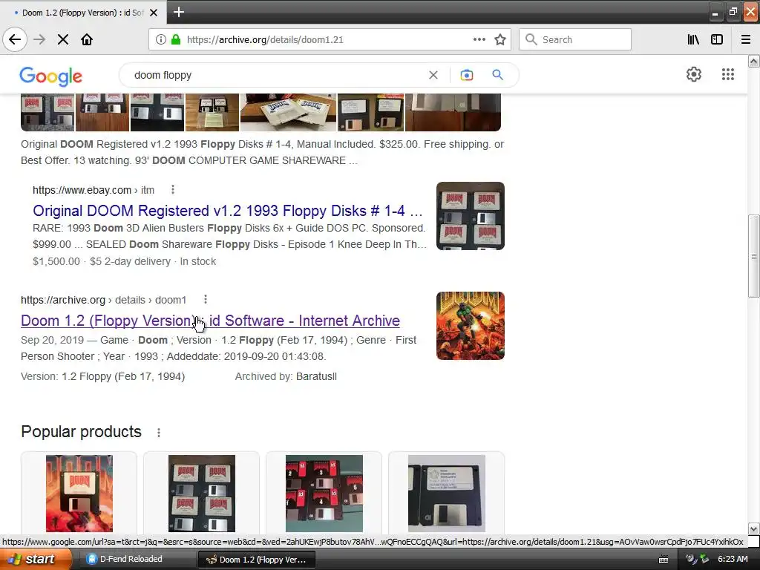Image resolution: width=760 pixels, height=570 pixels.
Task: Open first Popular products Doom box card
Action: pyautogui.click(x=79, y=494)
